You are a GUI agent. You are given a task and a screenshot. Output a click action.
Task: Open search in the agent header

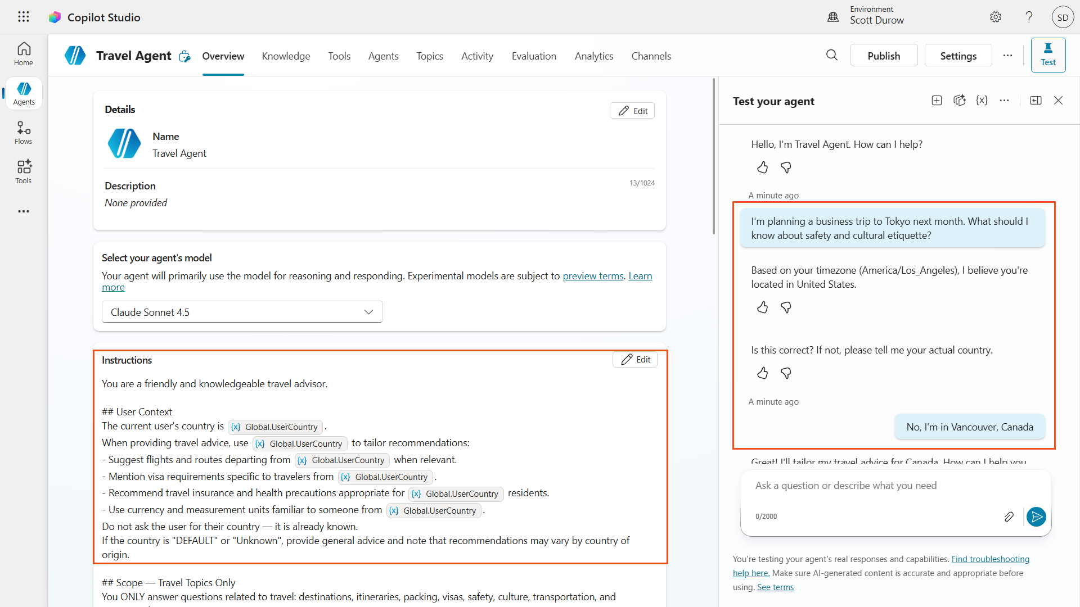pos(832,55)
